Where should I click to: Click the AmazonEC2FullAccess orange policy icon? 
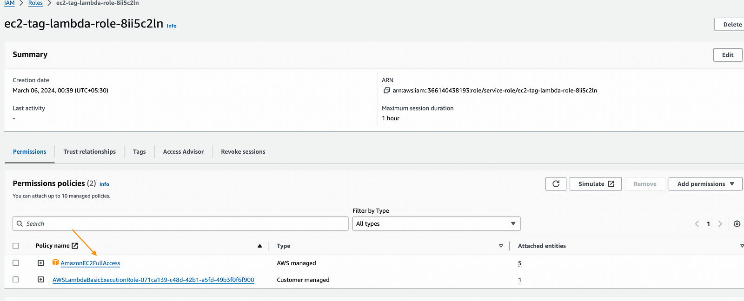(56, 262)
